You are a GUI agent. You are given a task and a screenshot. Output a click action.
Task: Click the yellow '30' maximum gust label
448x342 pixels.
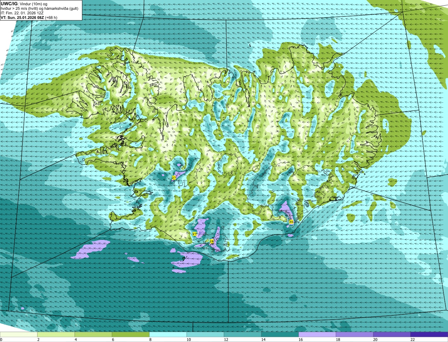291,222
